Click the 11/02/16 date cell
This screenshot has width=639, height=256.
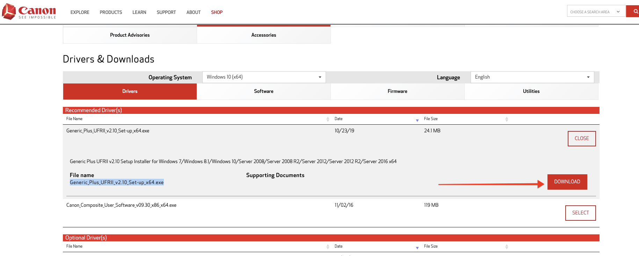[344, 205]
